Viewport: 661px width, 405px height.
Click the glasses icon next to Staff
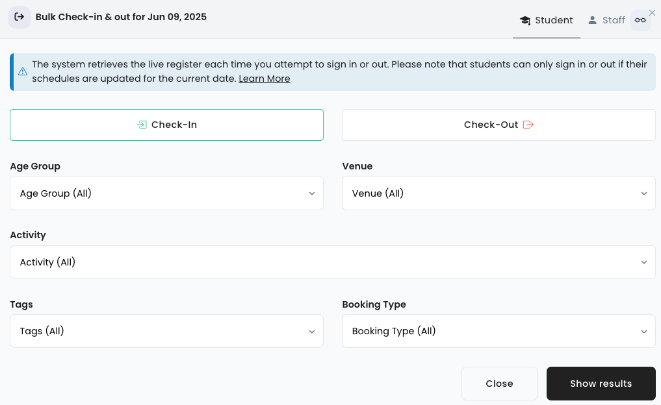point(640,20)
